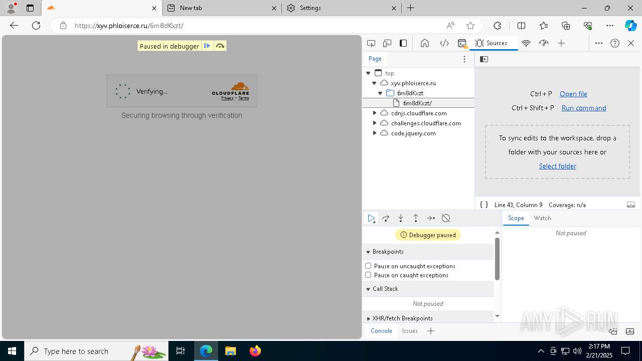This screenshot has width=642, height=361.
Task: Step out of current function
Action: point(416,218)
